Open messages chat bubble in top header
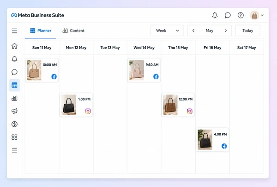This screenshot has width=277, height=187. click(228, 15)
